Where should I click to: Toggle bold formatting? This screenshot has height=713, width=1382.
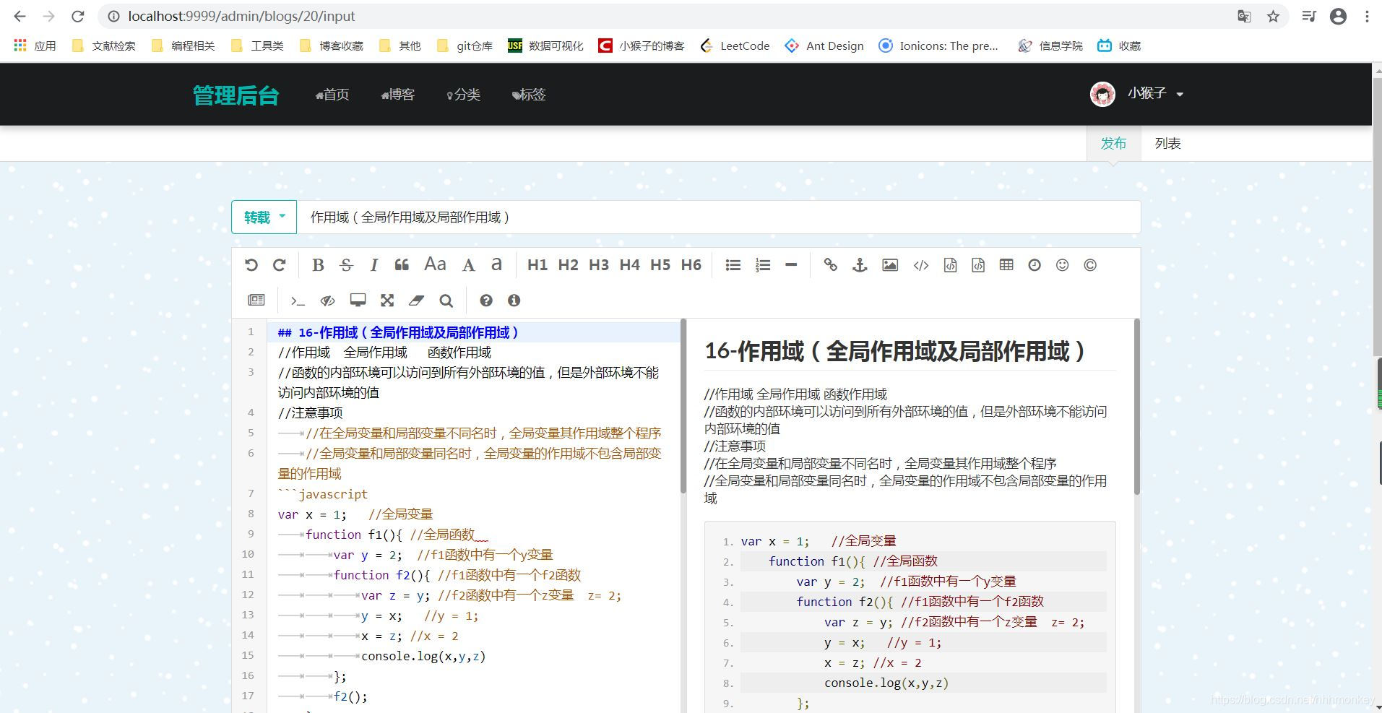click(x=317, y=264)
